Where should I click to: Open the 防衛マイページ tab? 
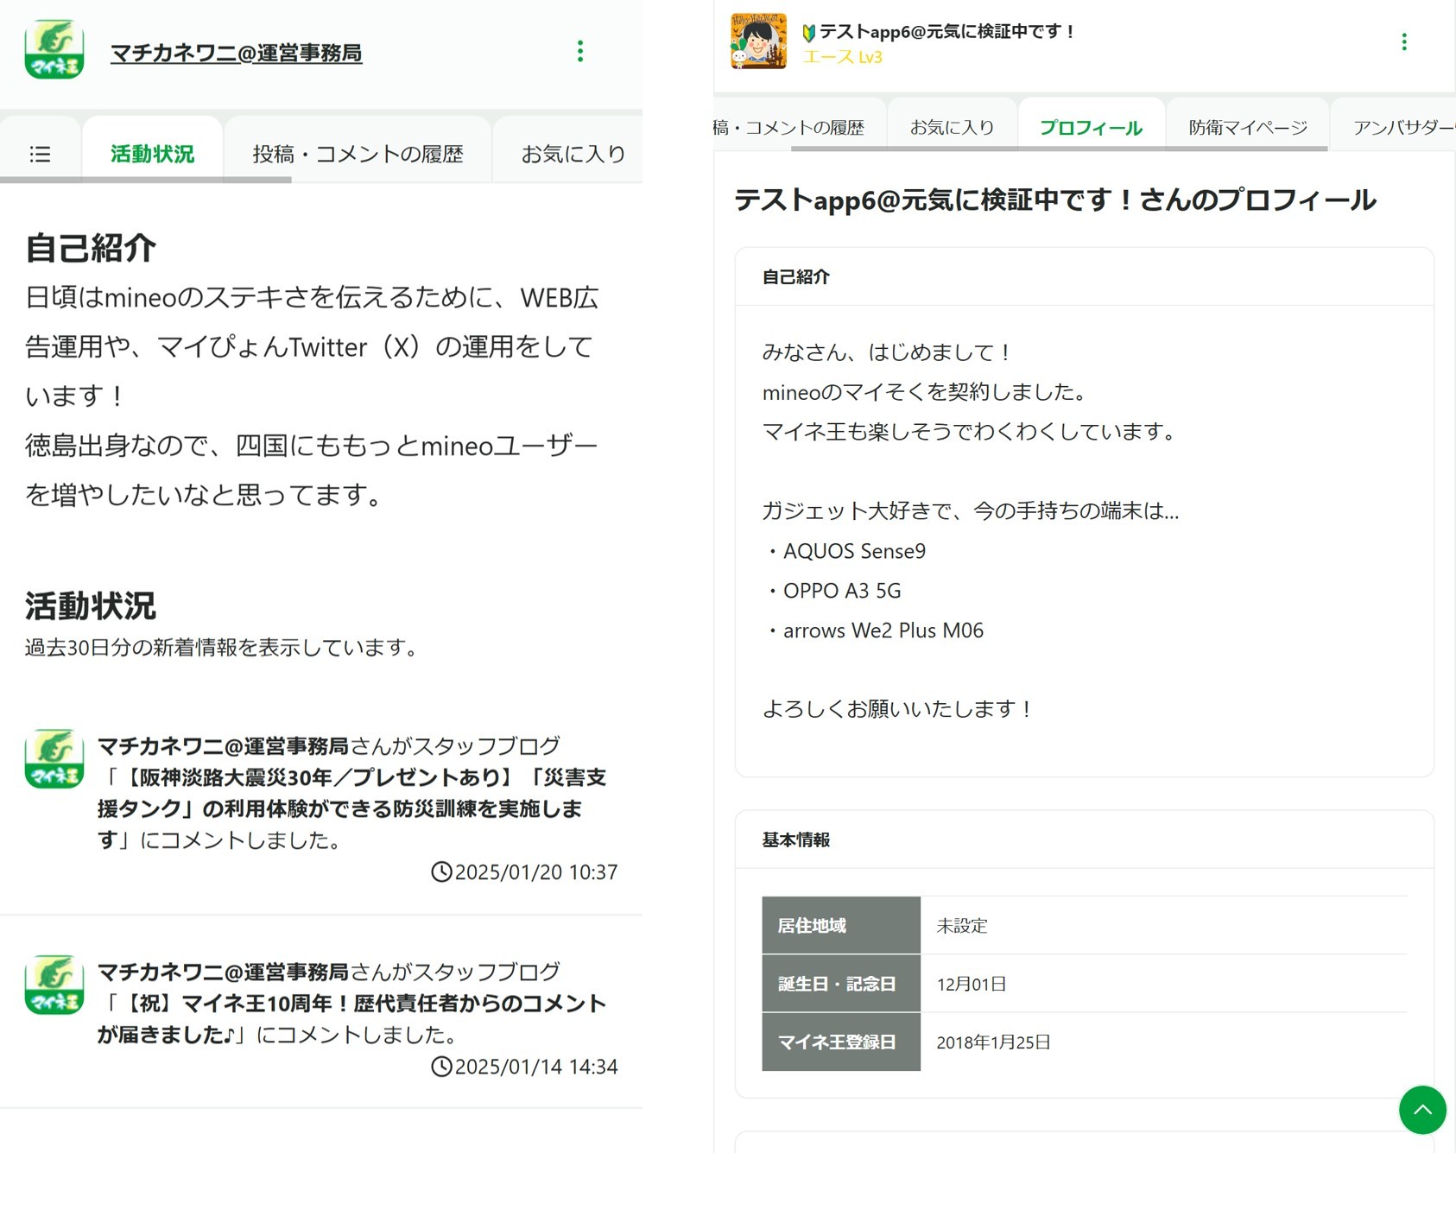[x=1247, y=128]
